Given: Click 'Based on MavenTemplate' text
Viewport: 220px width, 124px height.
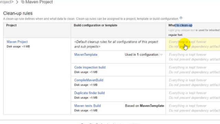Looking at the screenshot, I should pos(144,106).
